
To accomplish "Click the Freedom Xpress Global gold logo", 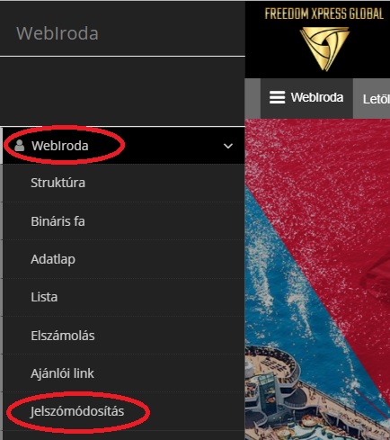I will tap(324, 49).
